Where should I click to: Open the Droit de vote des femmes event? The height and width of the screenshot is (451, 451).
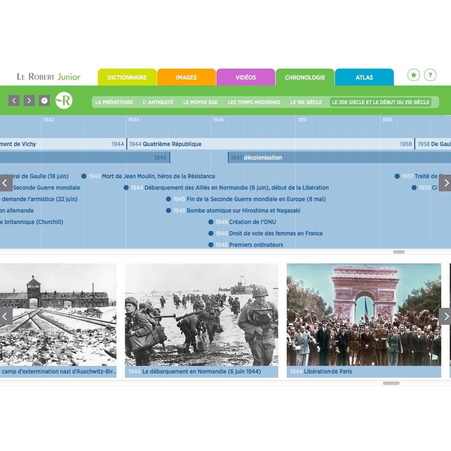point(275,233)
